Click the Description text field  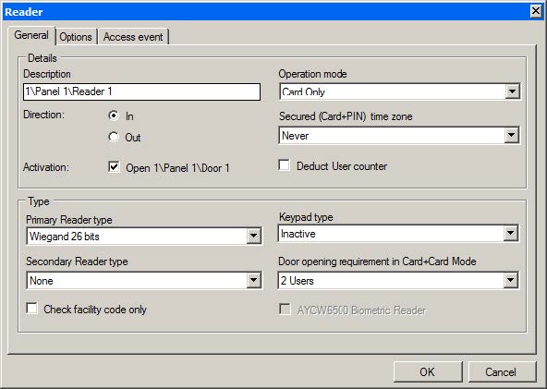(141, 91)
